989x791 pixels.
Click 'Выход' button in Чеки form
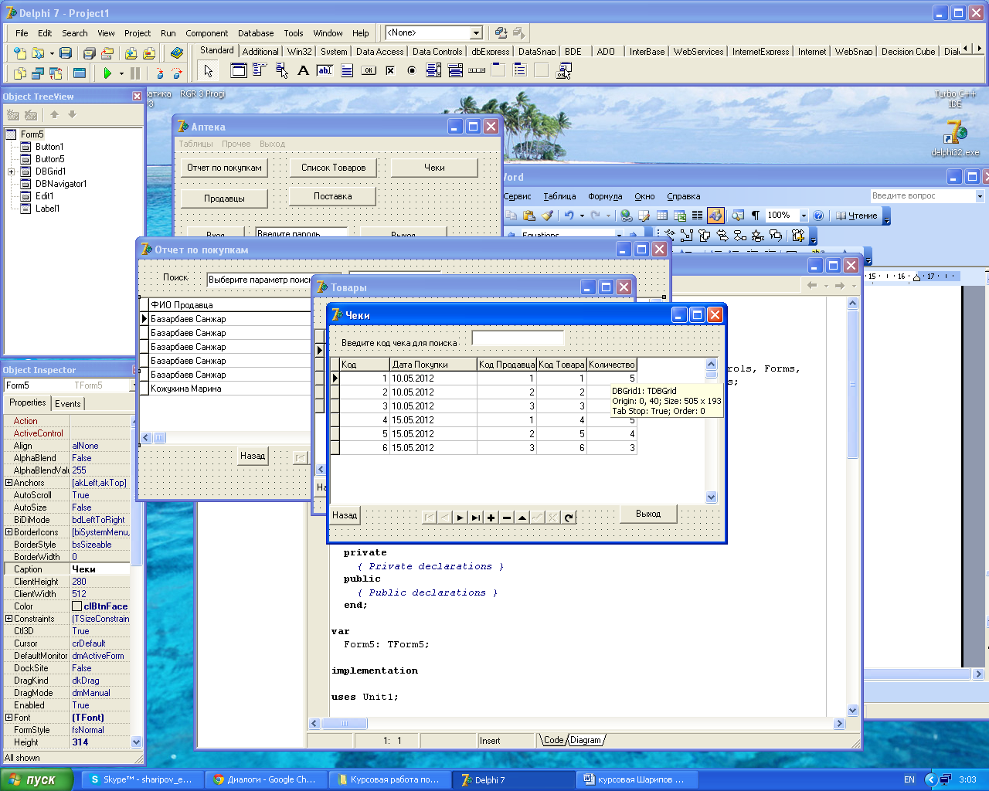tap(648, 514)
